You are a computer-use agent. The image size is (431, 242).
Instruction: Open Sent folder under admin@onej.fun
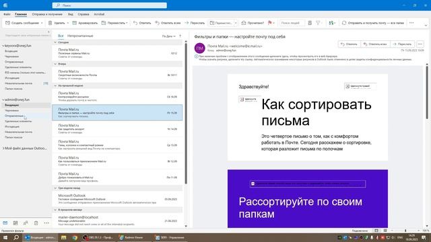point(14,116)
